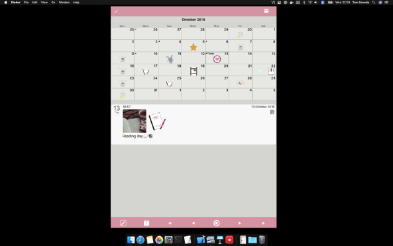The image size is (393, 246).
Task: Select Monday October 31 cell
Action: point(146,94)
